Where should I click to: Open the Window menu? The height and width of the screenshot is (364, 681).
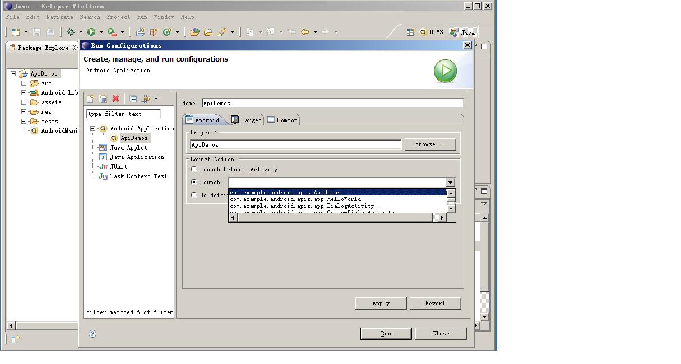[x=164, y=17]
